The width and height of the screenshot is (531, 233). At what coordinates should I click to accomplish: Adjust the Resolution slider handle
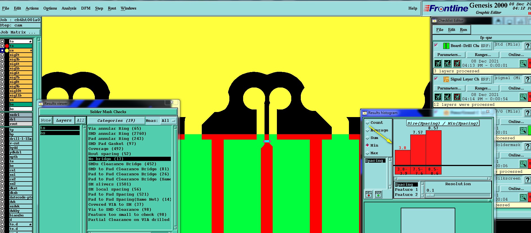431,195
